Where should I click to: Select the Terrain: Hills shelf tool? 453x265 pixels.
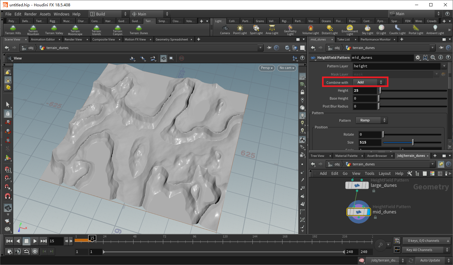pos(13,30)
